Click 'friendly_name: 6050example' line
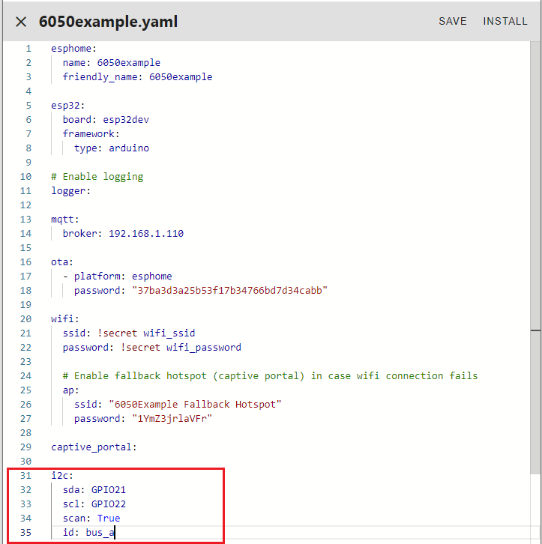542x544 pixels. pyautogui.click(x=137, y=76)
